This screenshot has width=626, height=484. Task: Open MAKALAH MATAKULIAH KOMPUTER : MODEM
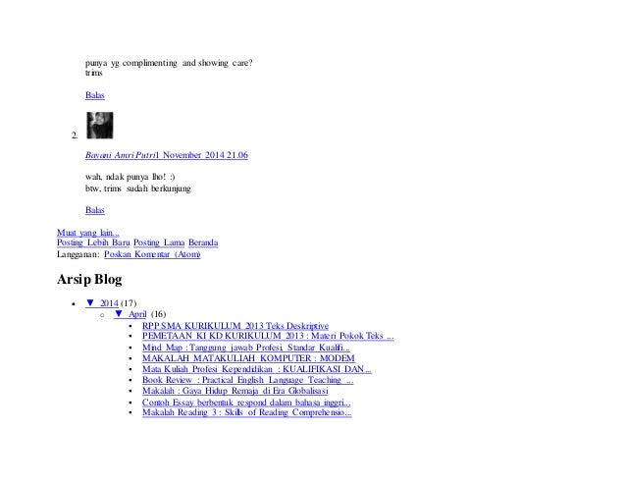(248, 358)
